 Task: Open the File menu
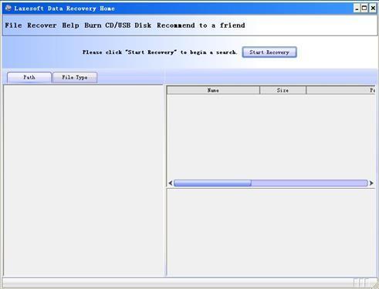pyautogui.click(x=13, y=25)
